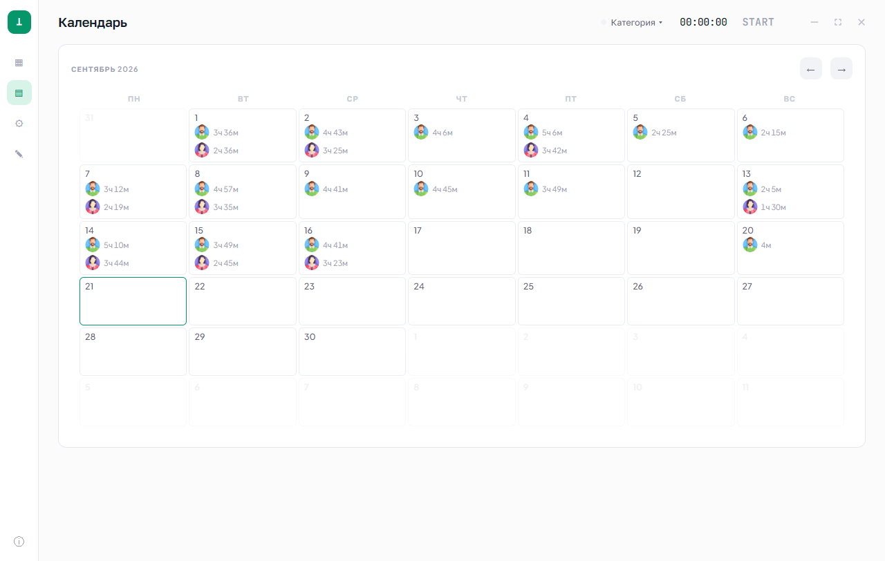
Task: Click the 3ч 12м entry on day 7
Action: click(116, 189)
